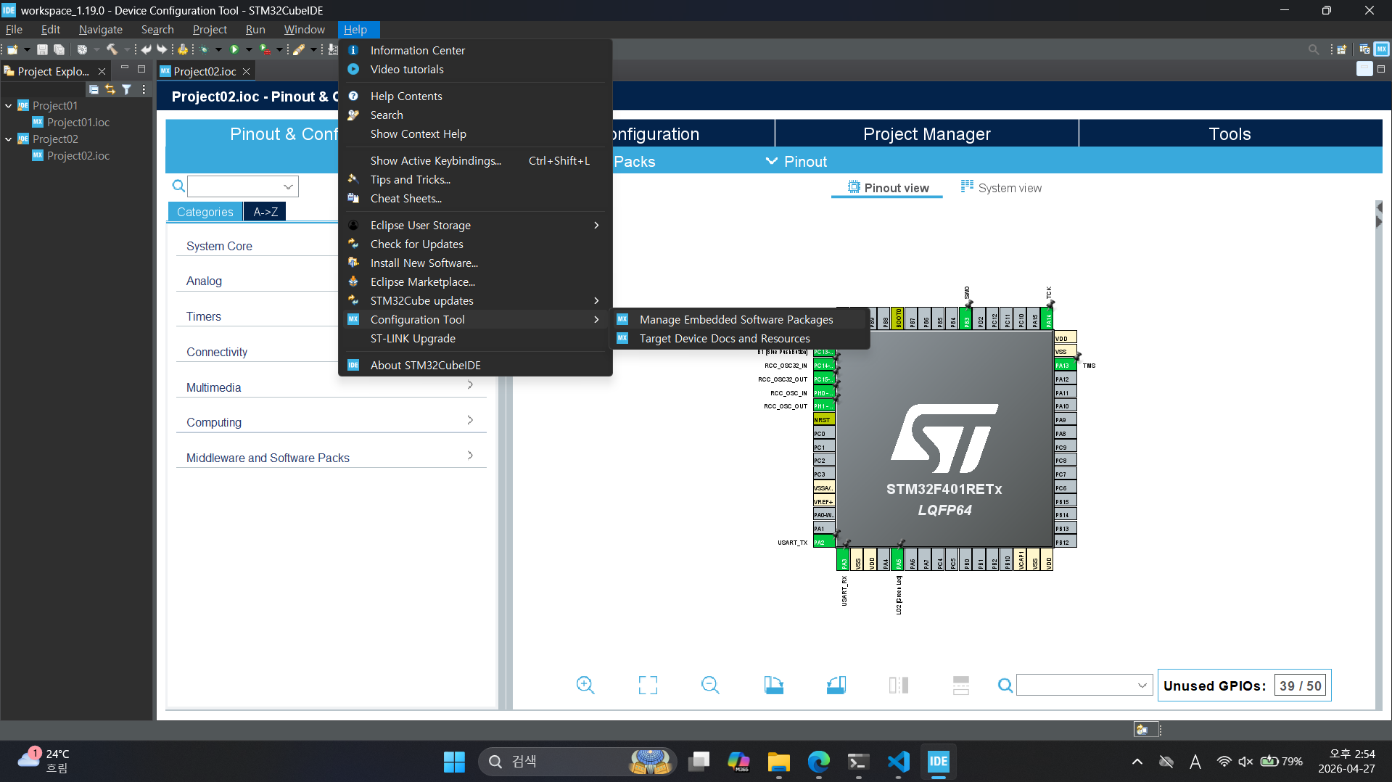Click the category search magnifier icon
Image resolution: width=1392 pixels, height=782 pixels.
(178, 186)
